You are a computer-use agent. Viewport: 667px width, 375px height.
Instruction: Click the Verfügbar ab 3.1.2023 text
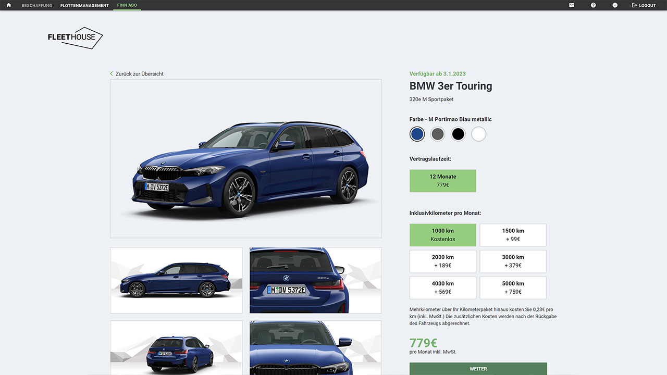[438, 74]
